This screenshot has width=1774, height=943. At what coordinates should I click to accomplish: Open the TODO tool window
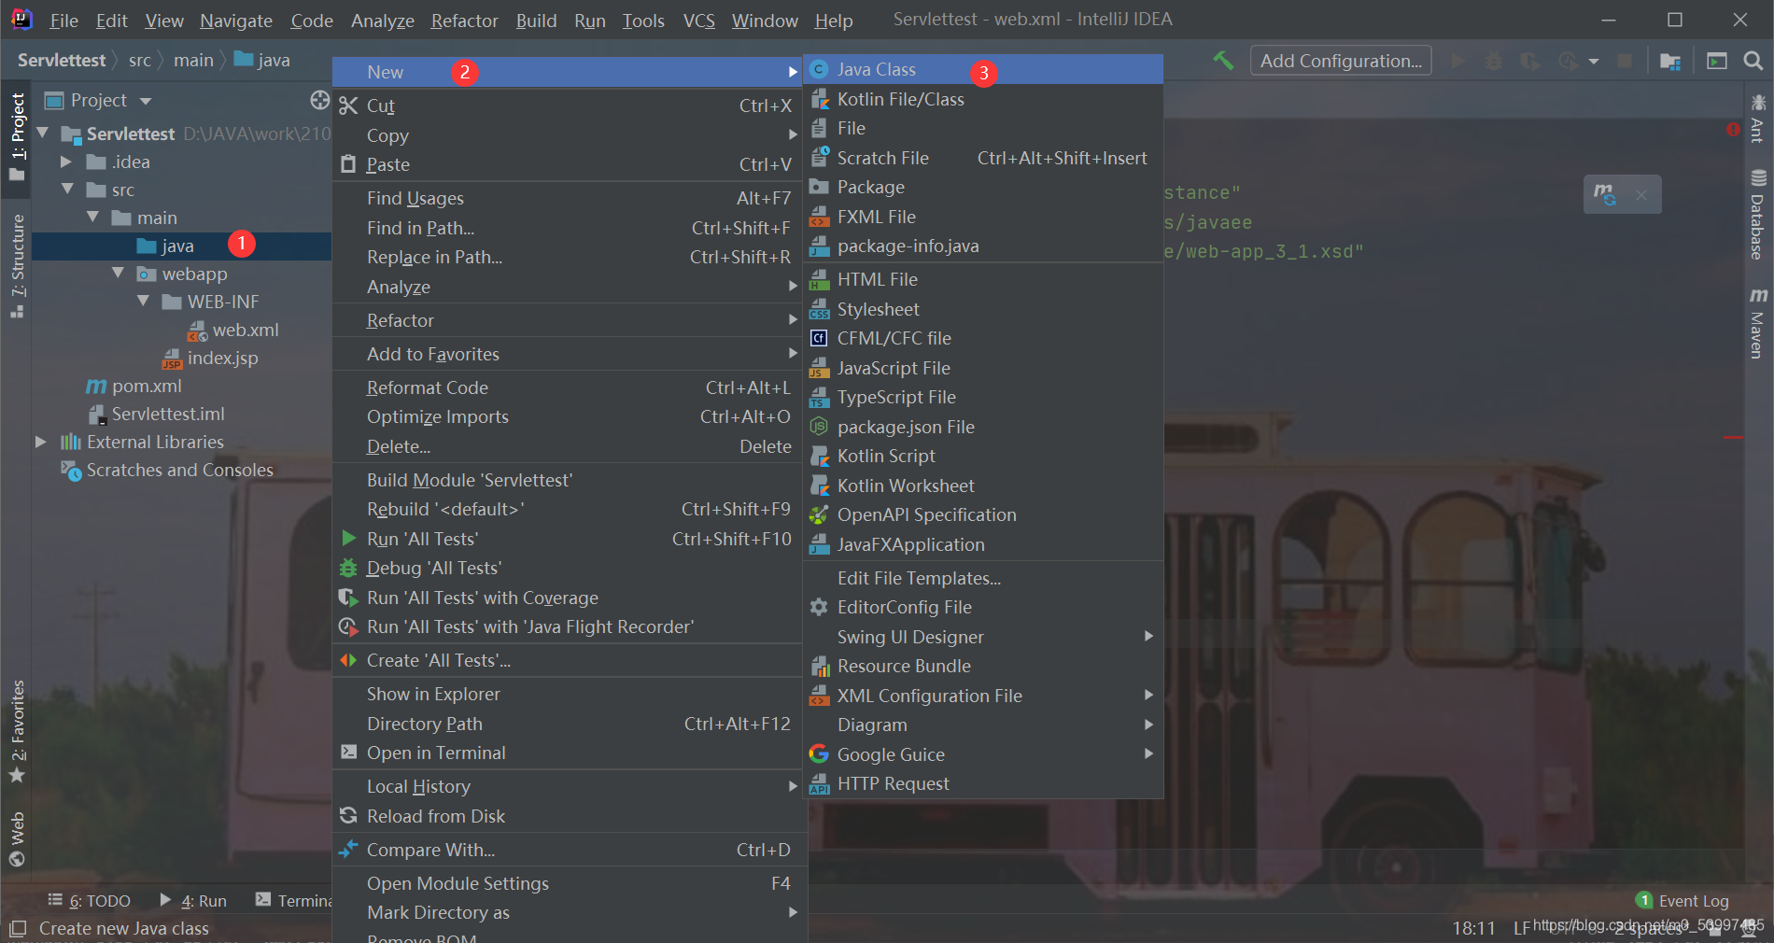[90, 900]
